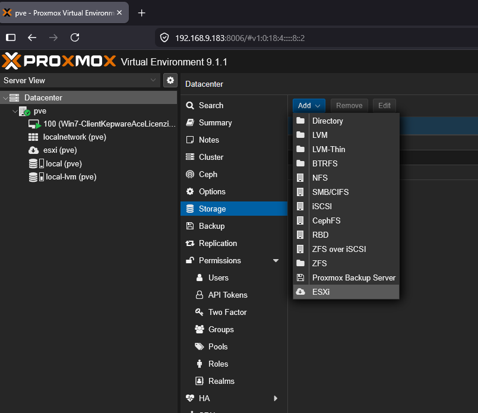The image size is (478, 413).
Task: Open the Ceph section
Action: point(234,175)
